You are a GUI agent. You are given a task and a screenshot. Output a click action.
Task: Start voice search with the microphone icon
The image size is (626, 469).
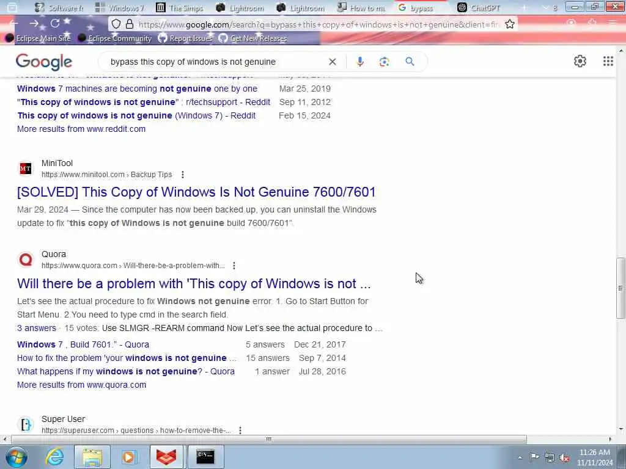point(359,62)
